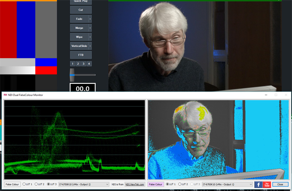Click the program output video preview
This screenshot has height=191, width=292.
(195, 46)
